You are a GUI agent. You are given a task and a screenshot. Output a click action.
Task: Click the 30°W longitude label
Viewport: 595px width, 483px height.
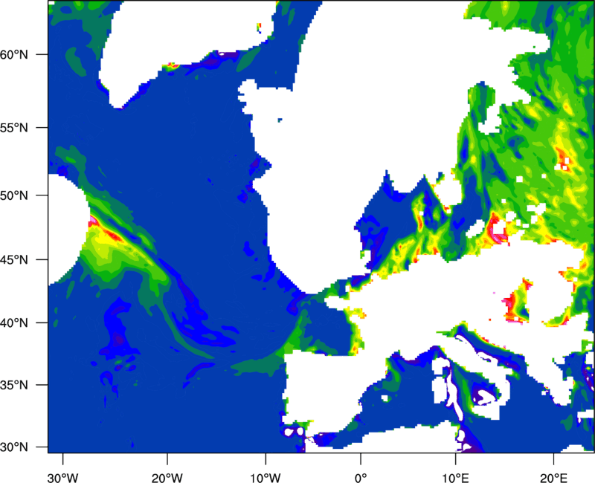coord(62,475)
